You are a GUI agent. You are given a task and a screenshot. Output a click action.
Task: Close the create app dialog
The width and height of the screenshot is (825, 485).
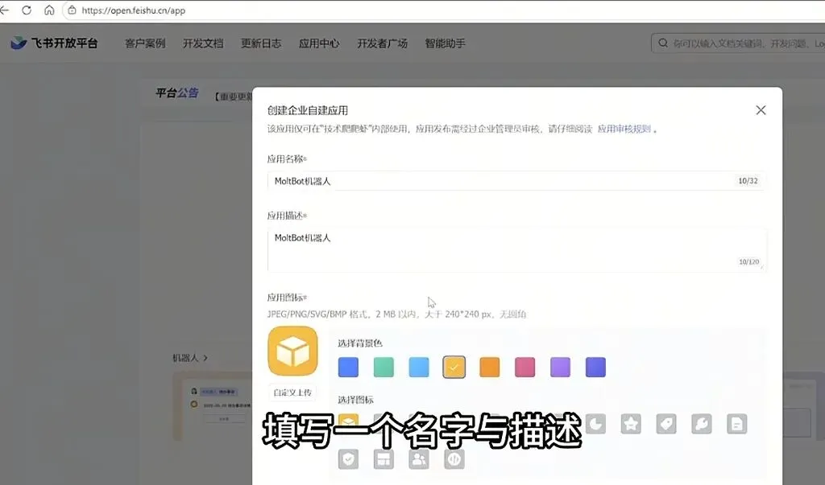761,110
